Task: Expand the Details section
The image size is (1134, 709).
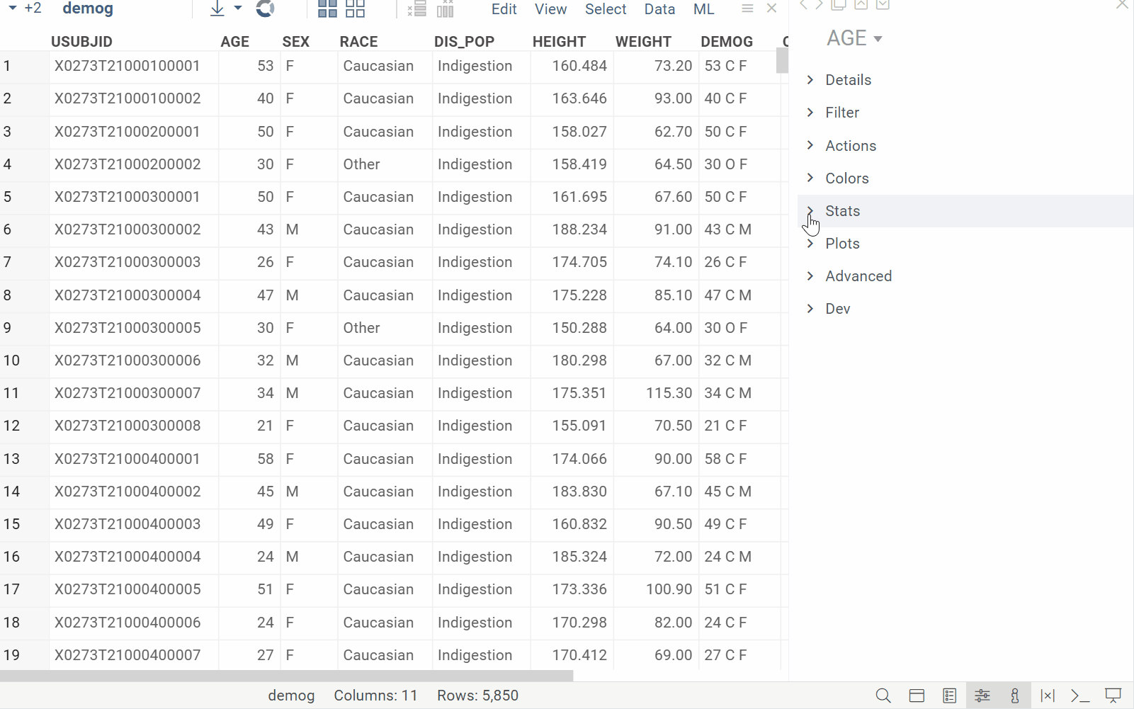Action: pyautogui.click(x=848, y=80)
